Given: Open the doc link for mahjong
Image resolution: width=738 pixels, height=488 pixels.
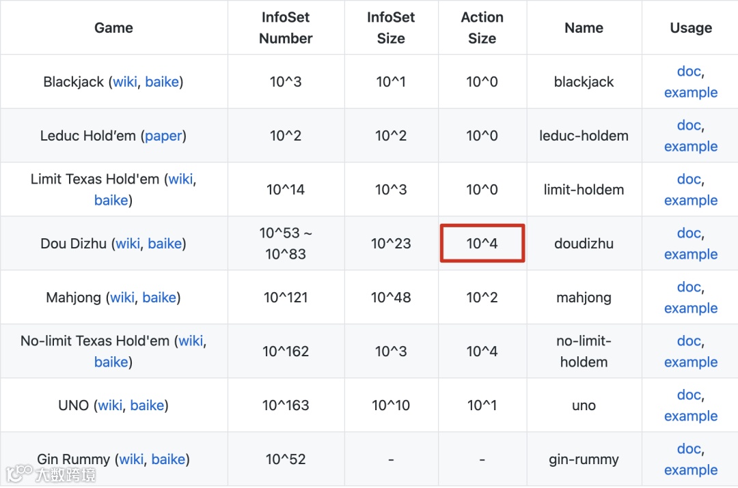Looking at the screenshot, I should (689, 287).
